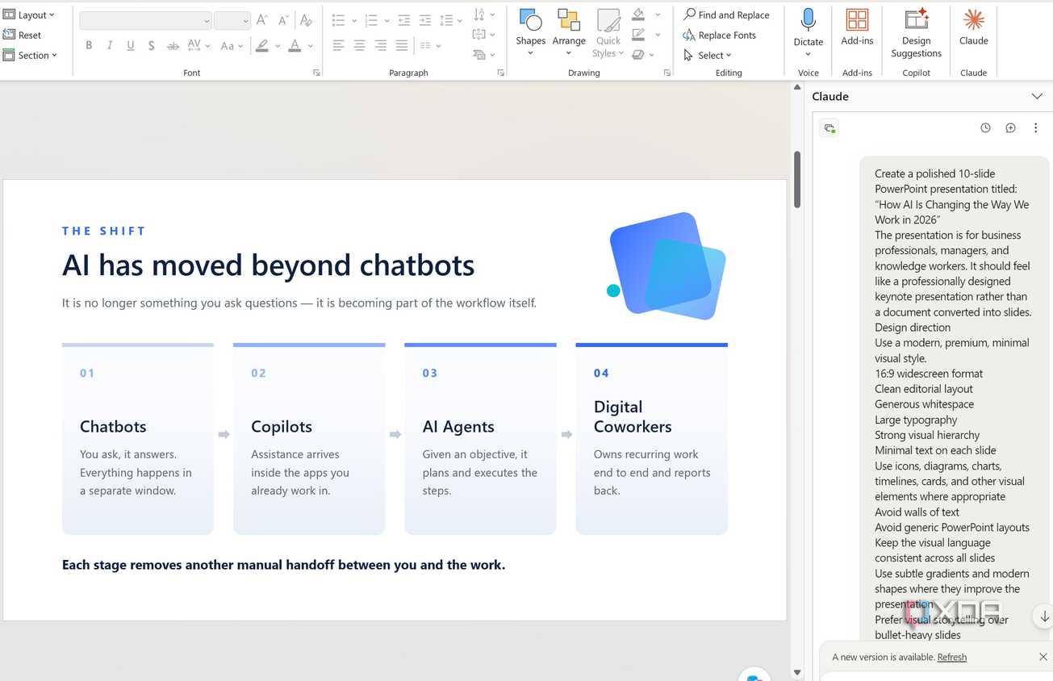1053x681 pixels.
Task: Increase list indent level
Action: click(x=424, y=20)
